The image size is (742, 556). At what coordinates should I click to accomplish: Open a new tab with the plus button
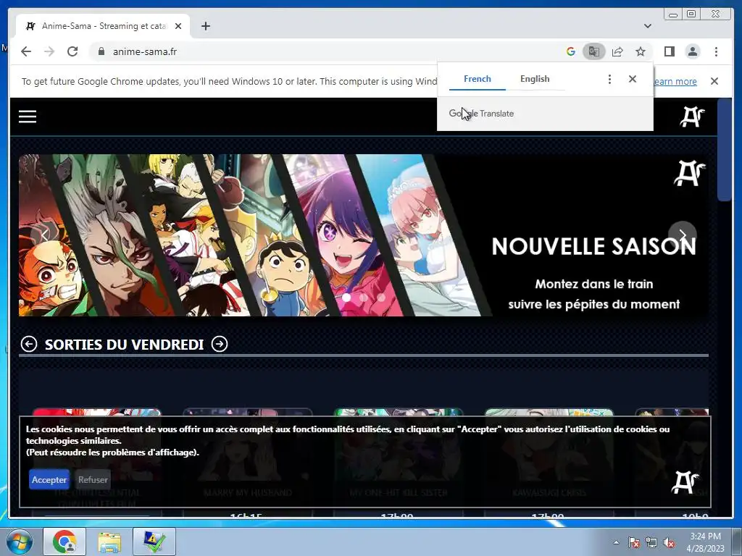[x=205, y=26]
